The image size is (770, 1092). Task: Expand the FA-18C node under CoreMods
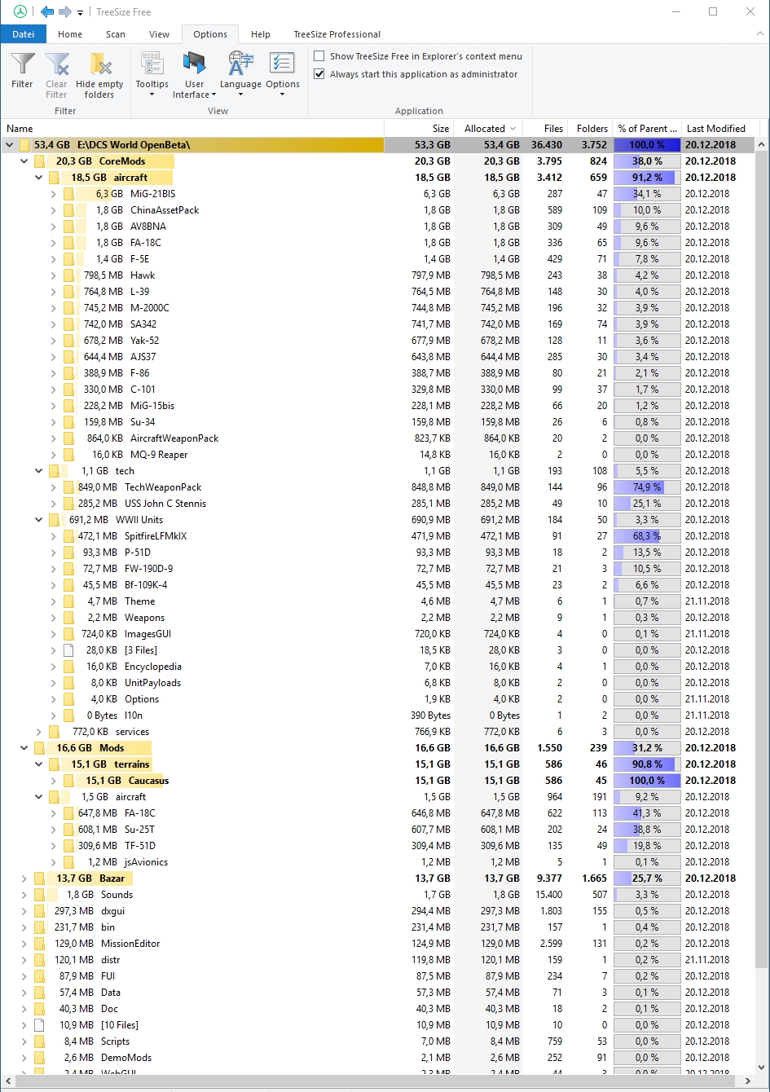53,243
